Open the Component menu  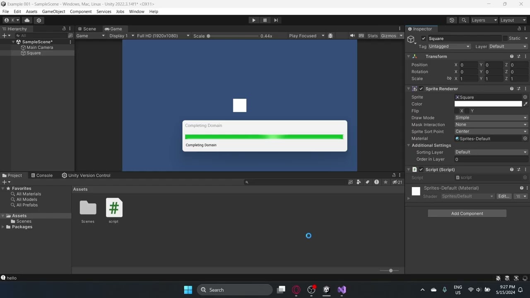point(81,12)
